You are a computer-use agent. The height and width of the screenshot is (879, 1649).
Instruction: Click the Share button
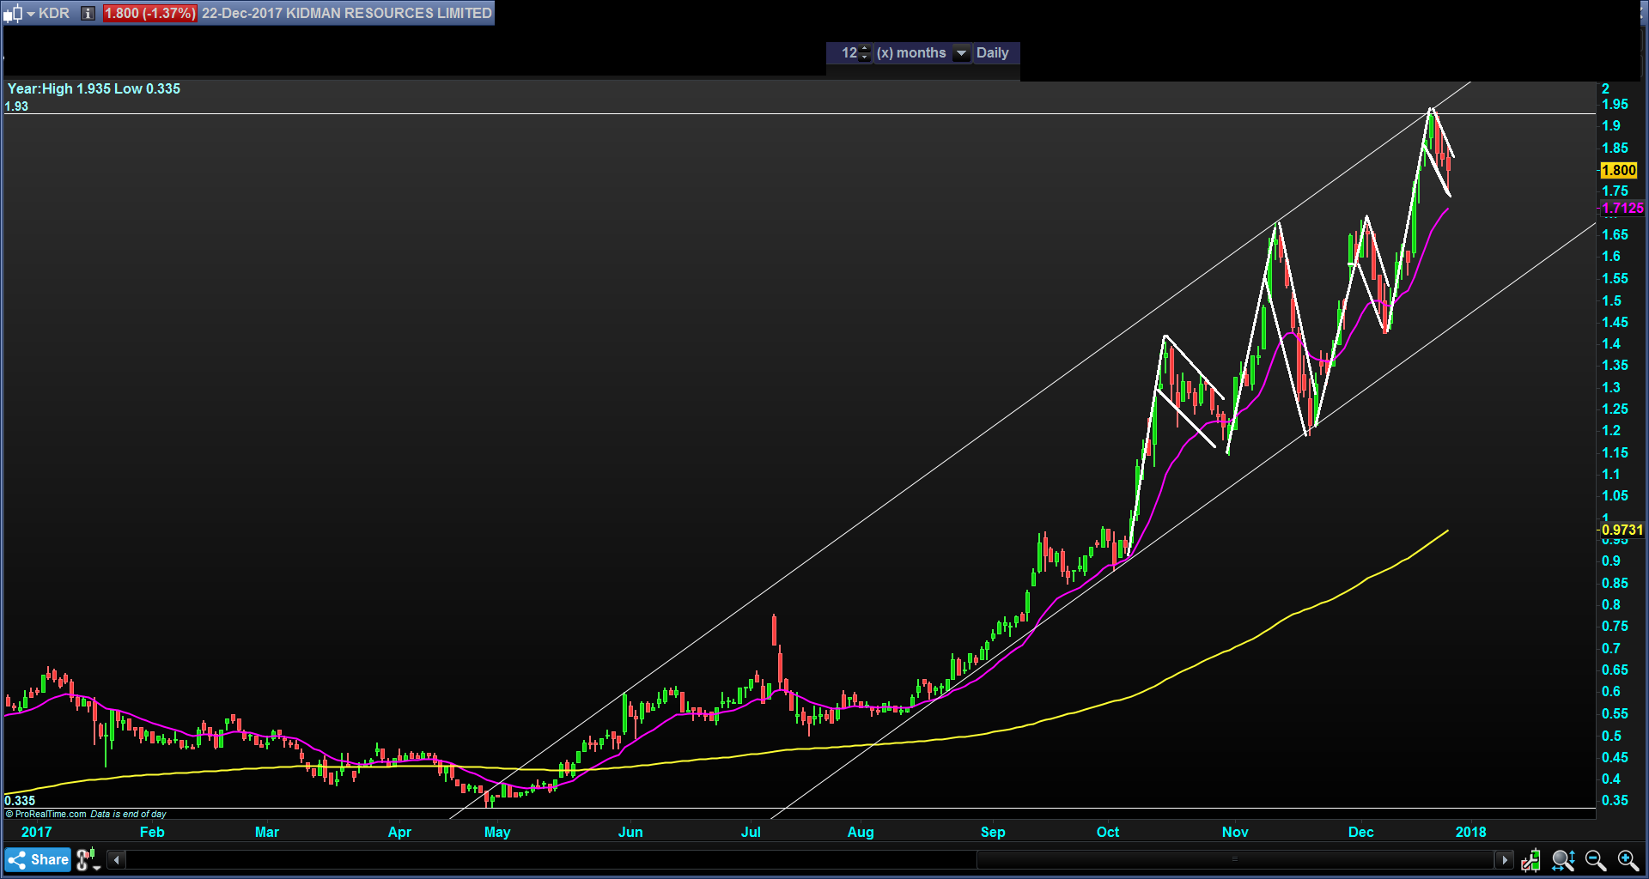[x=39, y=859]
